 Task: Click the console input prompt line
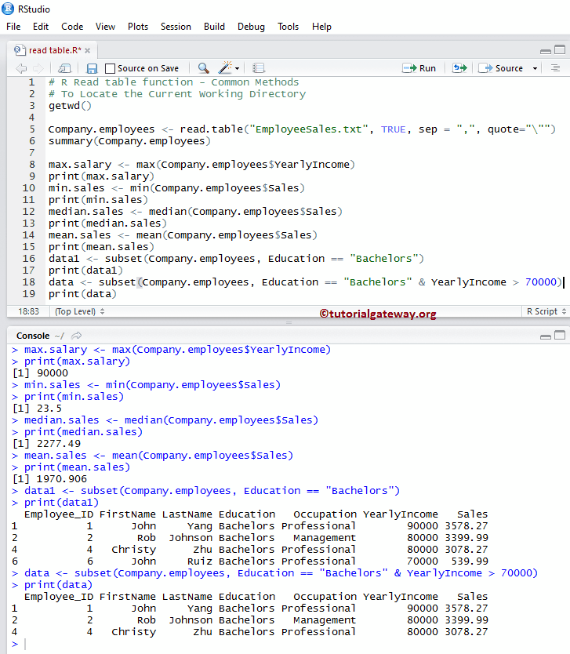[x=235, y=644]
